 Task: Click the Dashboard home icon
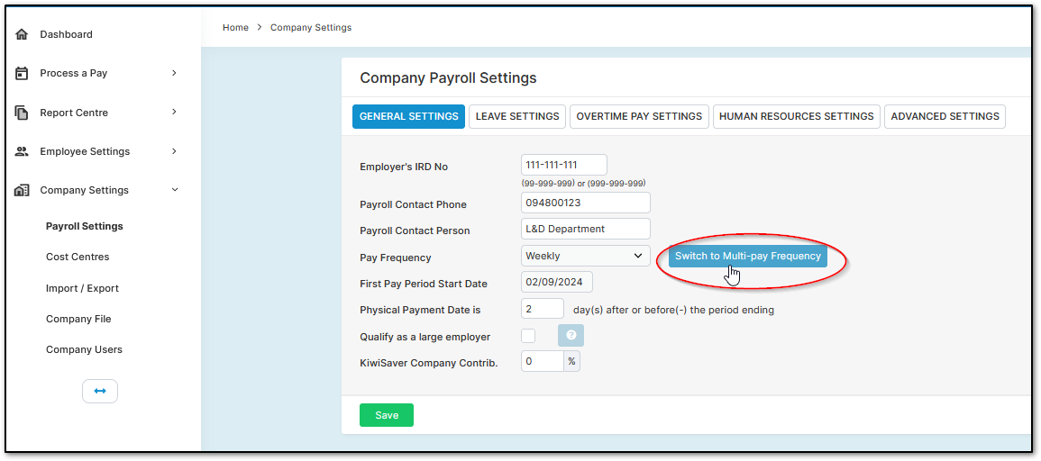[22, 34]
